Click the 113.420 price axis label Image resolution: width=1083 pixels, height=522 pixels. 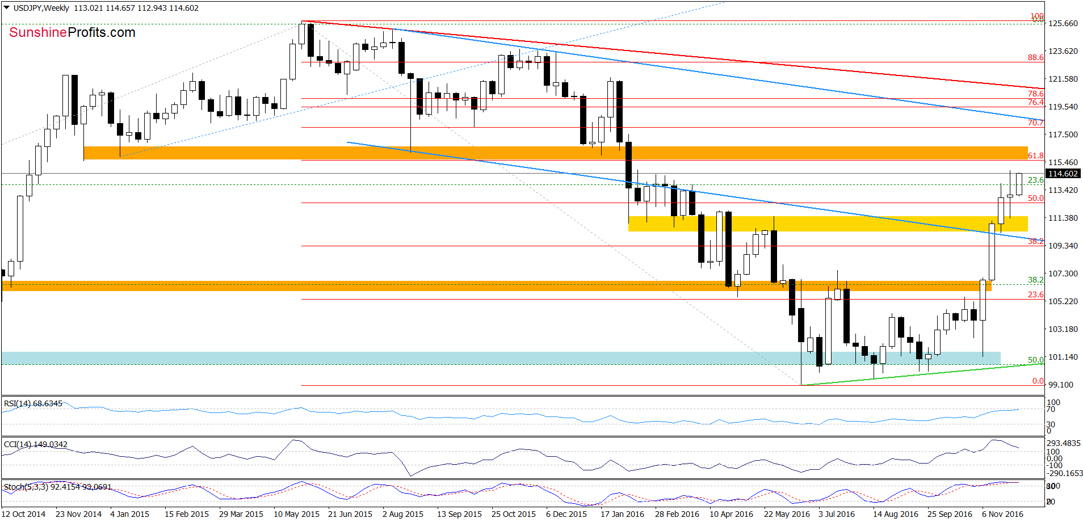pos(1063,190)
